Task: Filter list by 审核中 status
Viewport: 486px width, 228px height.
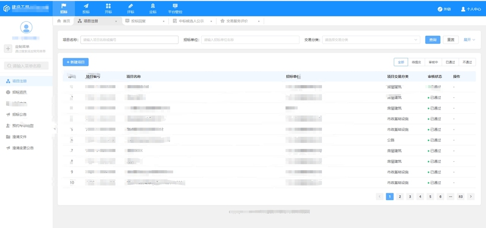Action: click(433, 62)
